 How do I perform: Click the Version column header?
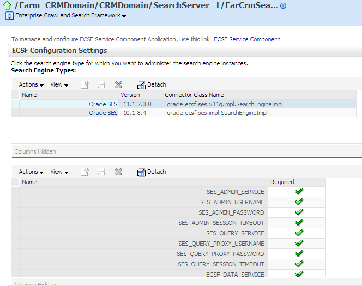pyautogui.click(x=140, y=95)
